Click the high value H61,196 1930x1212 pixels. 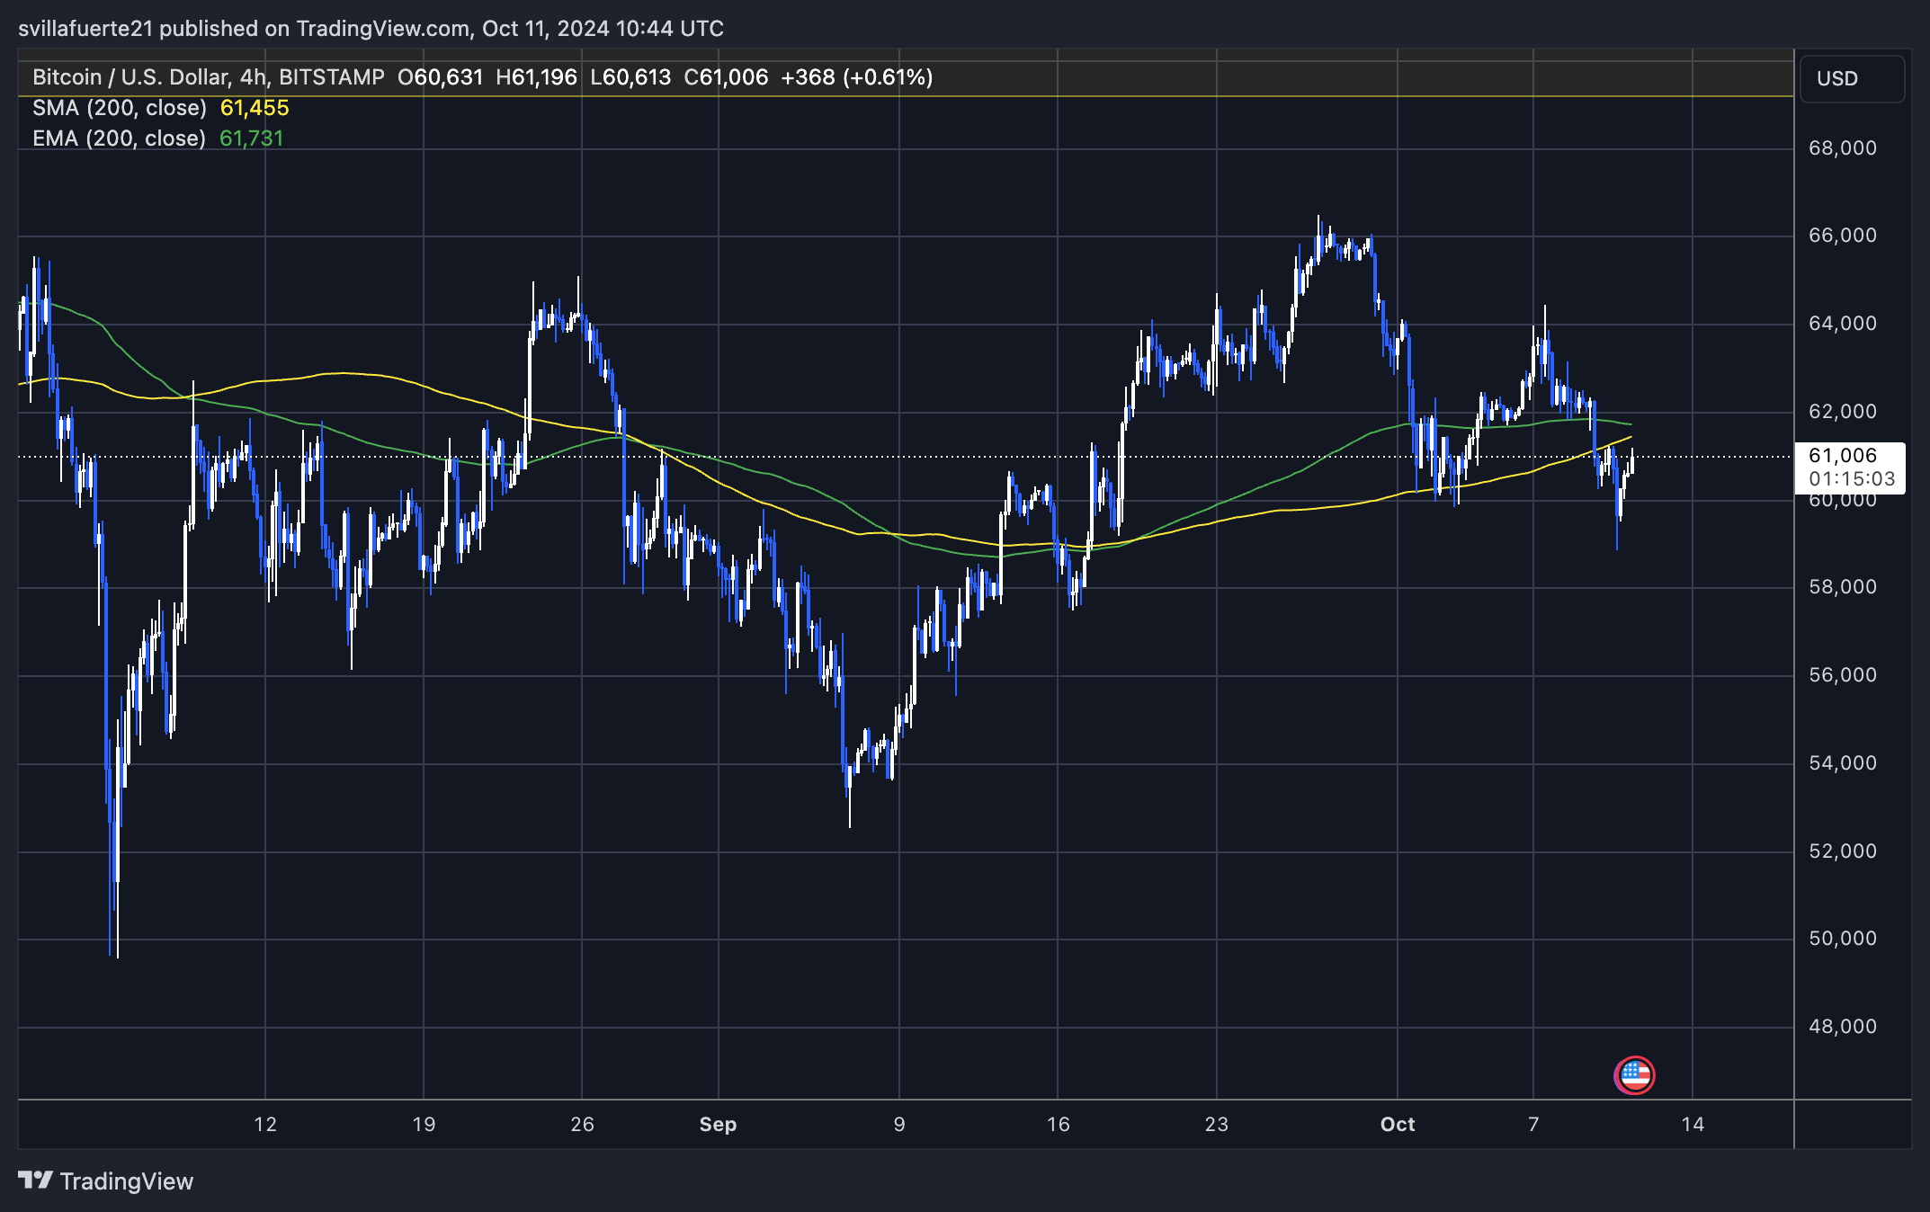pyautogui.click(x=536, y=77)
